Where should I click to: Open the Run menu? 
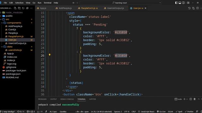39,3
